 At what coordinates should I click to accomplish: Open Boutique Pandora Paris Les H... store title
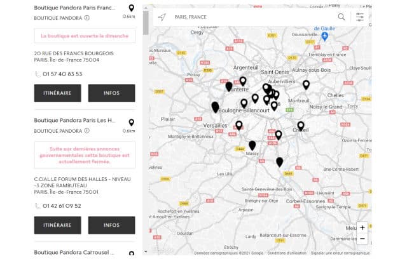coord(75,120)
